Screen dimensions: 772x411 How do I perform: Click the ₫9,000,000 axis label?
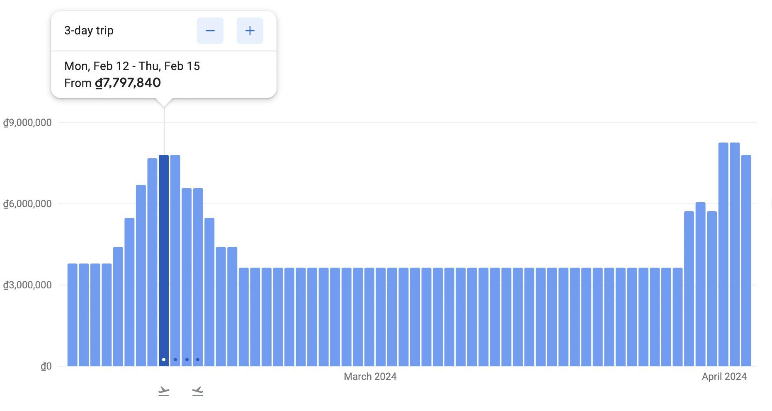click(x=28, y=123)
